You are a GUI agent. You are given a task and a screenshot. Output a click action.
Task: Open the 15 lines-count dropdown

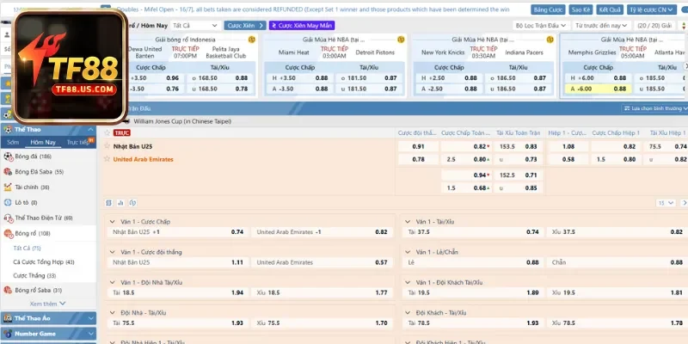[x=666, y=203]
